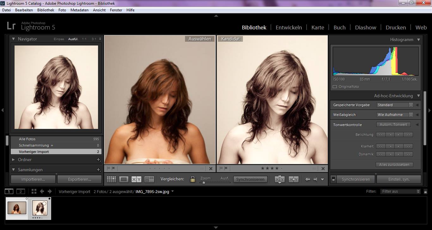The height and width of the screenshot is (230, 432).
Task: Switch to survey view in the toolbar
Action: tap(149, 179)
